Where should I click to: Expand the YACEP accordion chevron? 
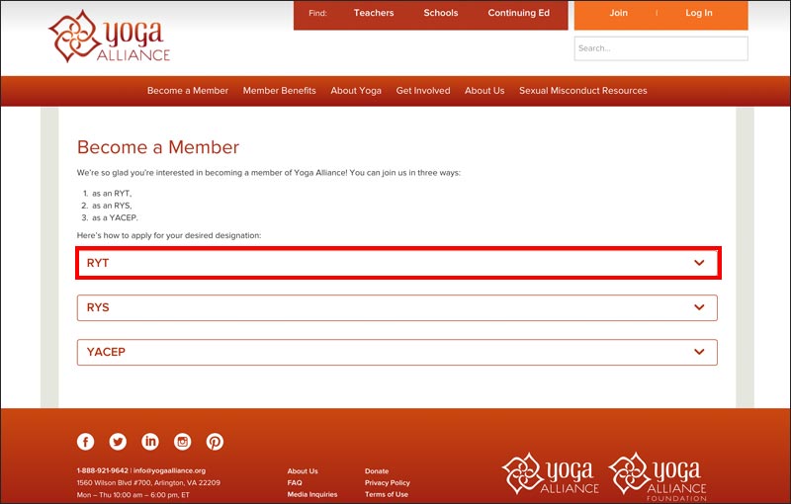click(699, 351)
